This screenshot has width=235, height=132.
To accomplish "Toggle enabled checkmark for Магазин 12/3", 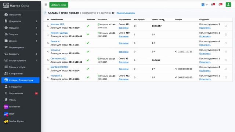I will tap(88, 26).
